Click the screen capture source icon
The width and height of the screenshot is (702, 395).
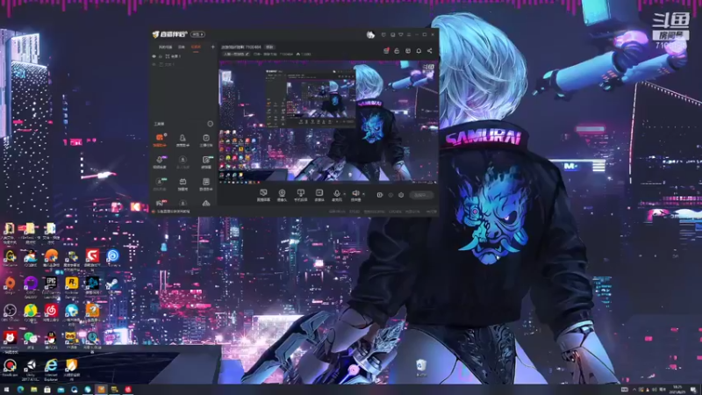[x=263, y=195]
